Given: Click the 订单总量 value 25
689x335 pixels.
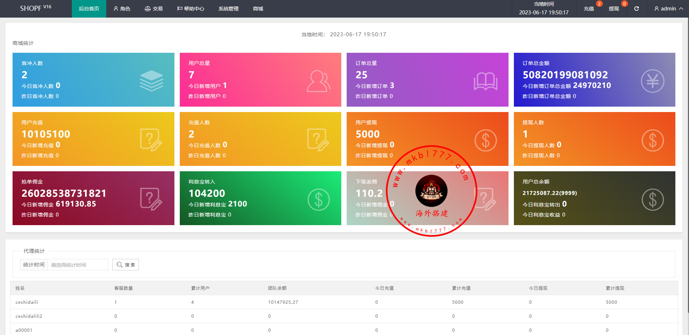Looking at the screenshot, I should coord(361,75).
